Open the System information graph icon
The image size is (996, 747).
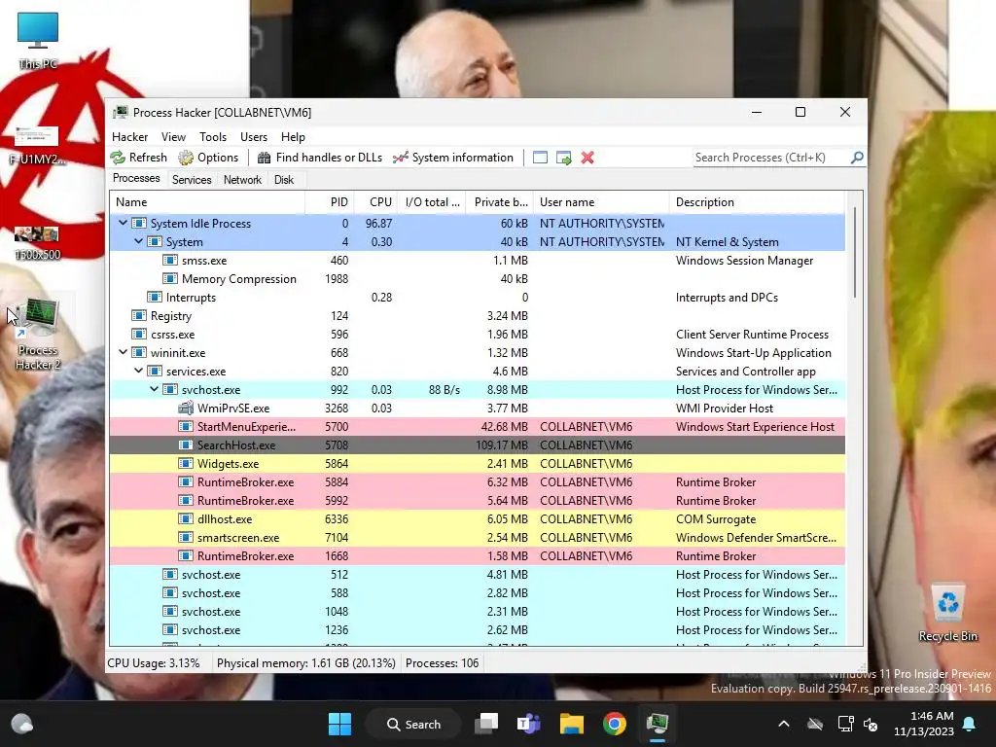pyautogui.click(x=400, y=158)
